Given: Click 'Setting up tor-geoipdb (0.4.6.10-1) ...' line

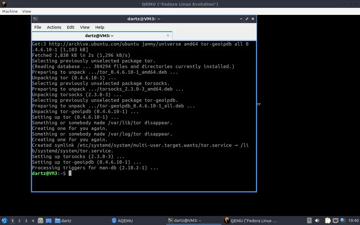Looking at the screenshot, I should 87,162.
